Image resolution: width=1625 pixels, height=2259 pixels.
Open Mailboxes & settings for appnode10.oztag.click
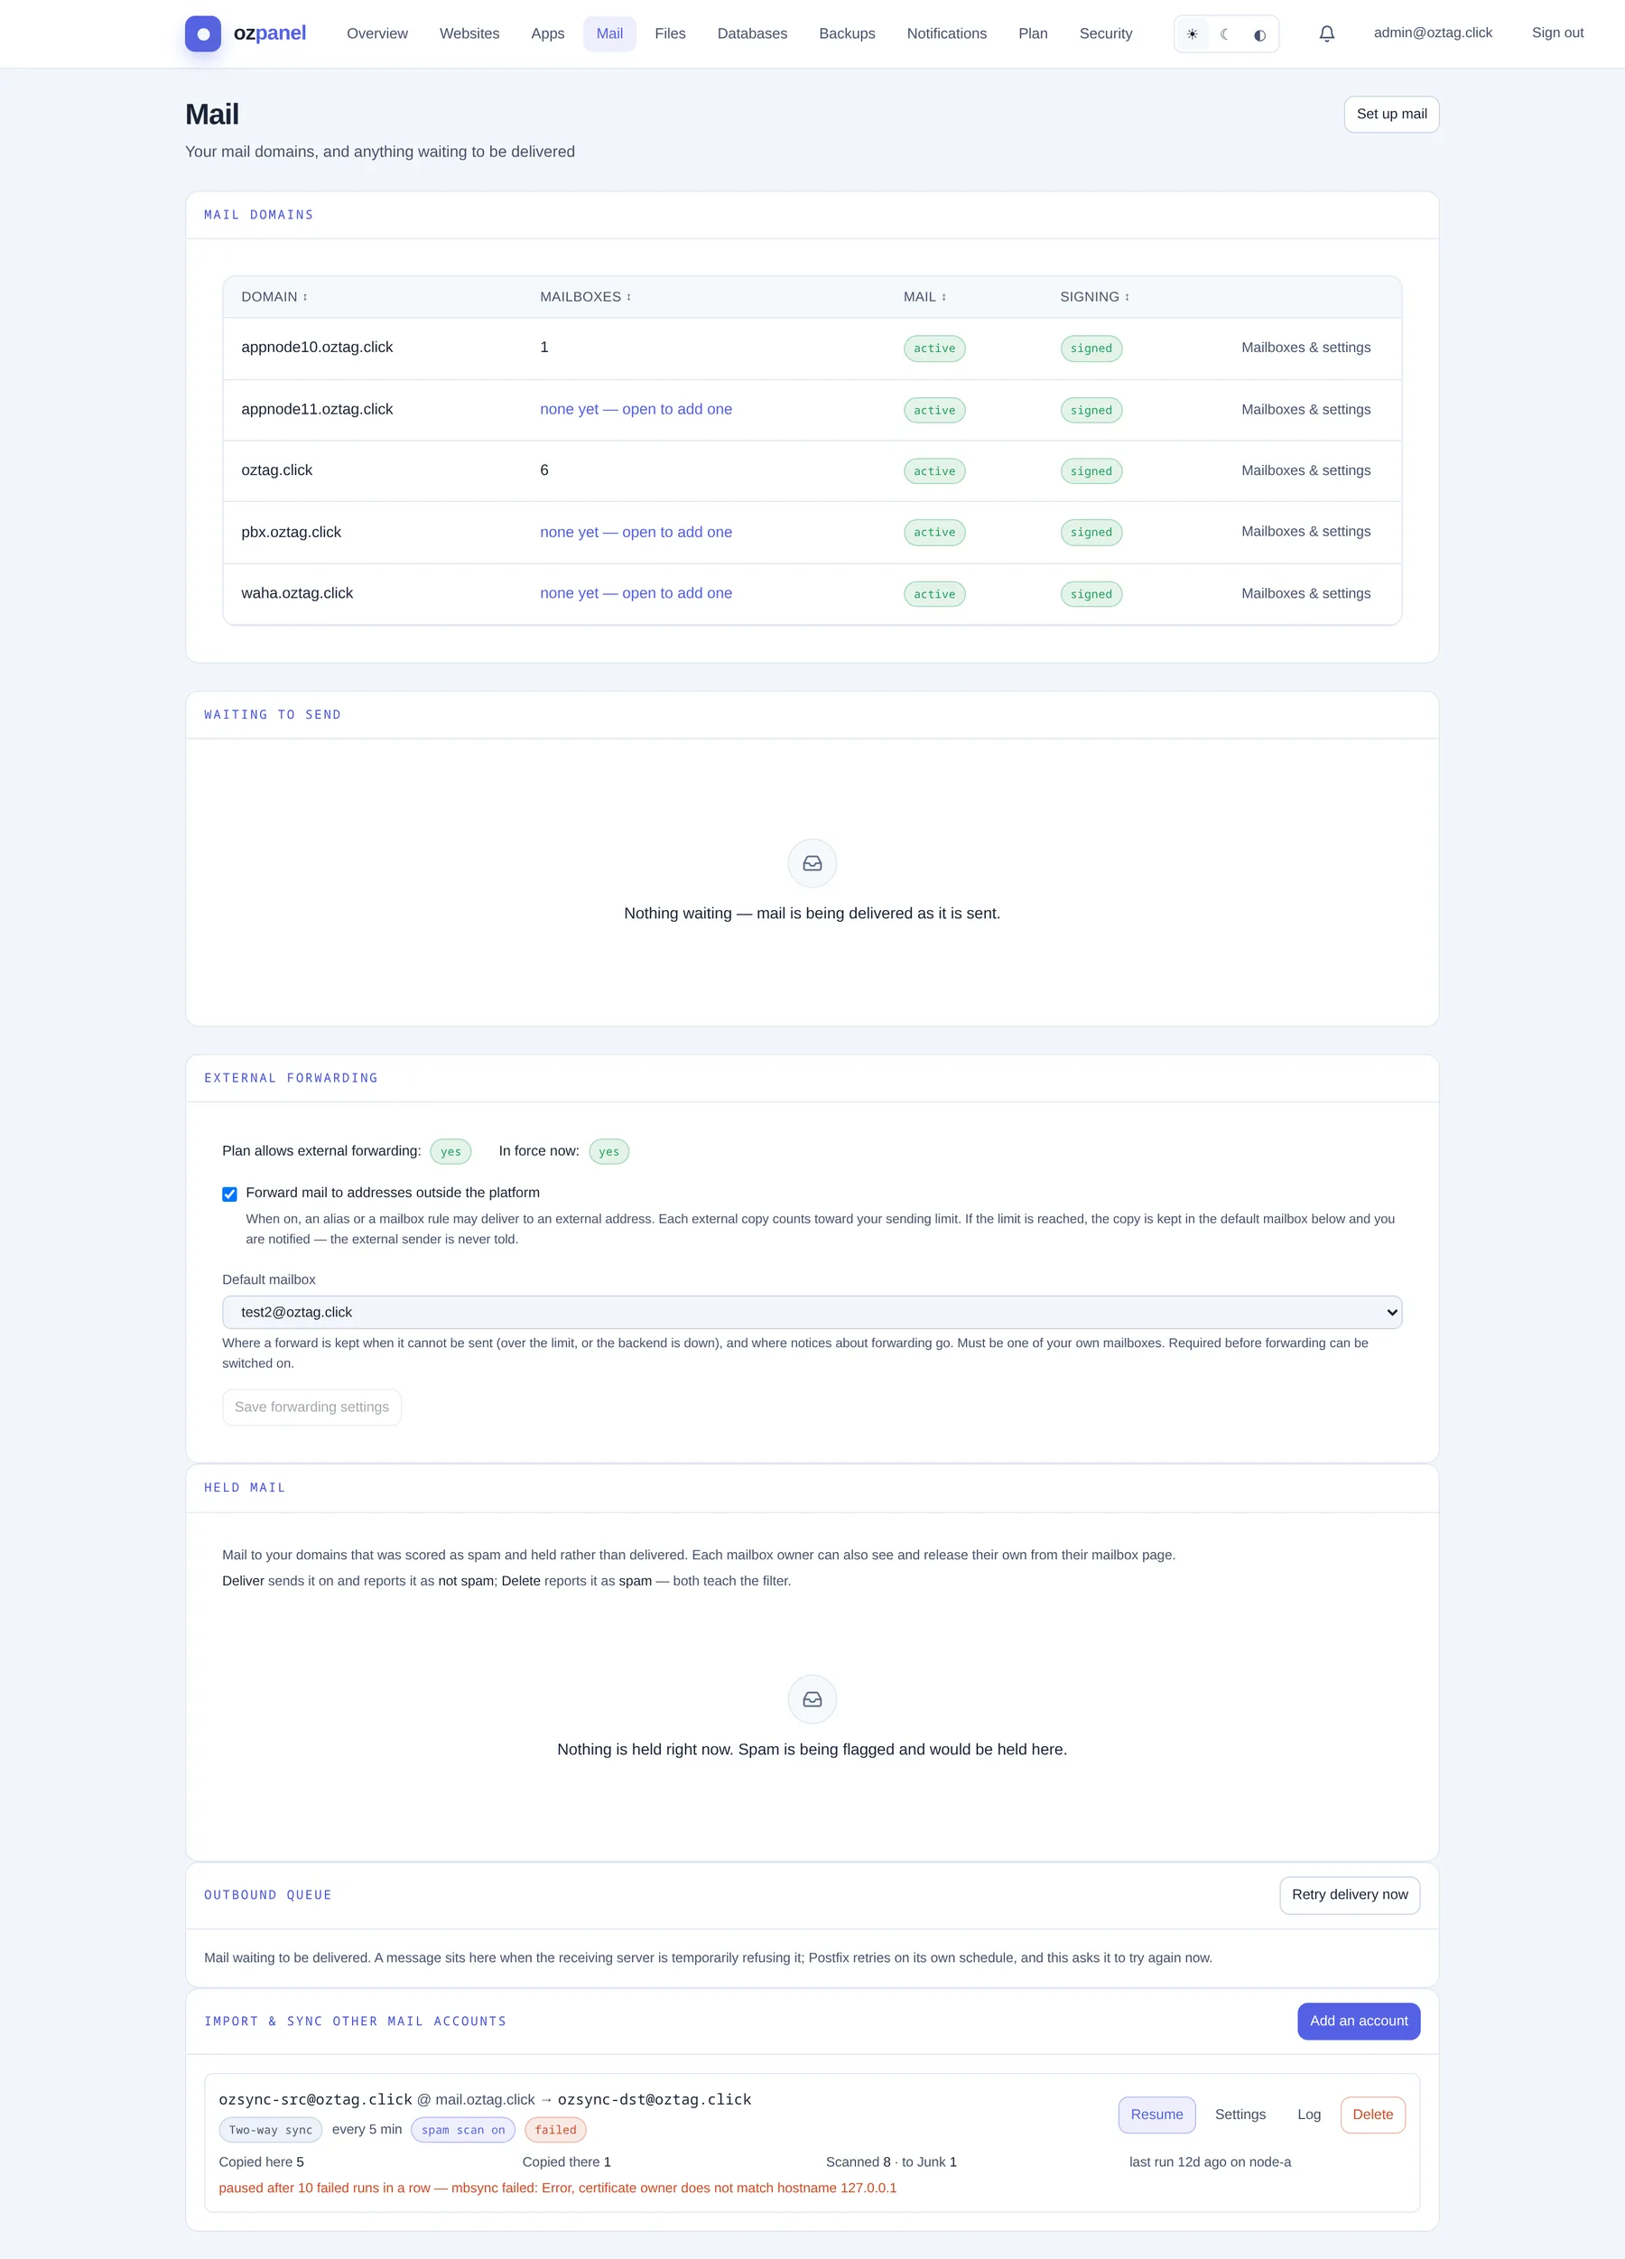click(x=1305, y=348)
